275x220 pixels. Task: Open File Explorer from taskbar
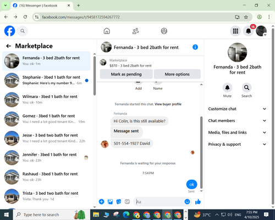(96, 215)
